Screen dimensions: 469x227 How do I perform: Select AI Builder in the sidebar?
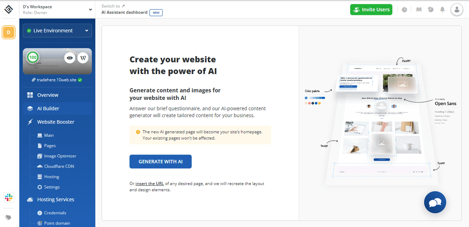pos(48,108)
